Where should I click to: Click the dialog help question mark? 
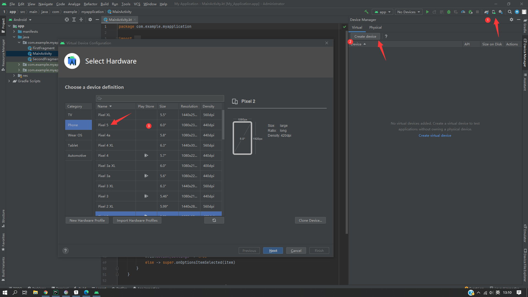click(x=65, y=251)
